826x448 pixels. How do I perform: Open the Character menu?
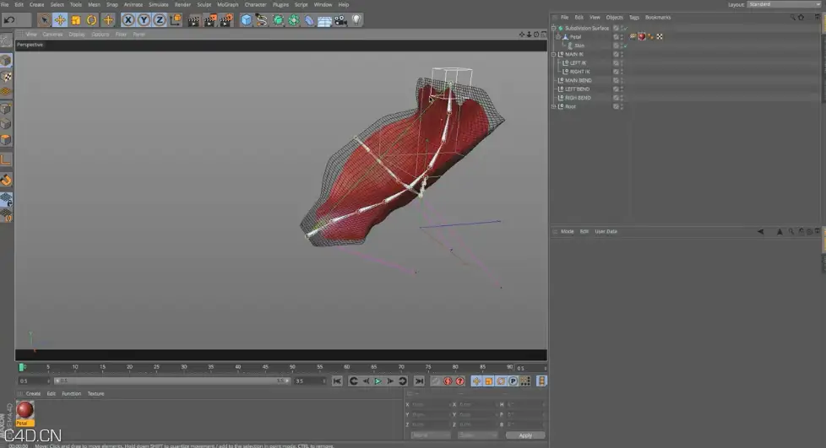coord(256,4)
